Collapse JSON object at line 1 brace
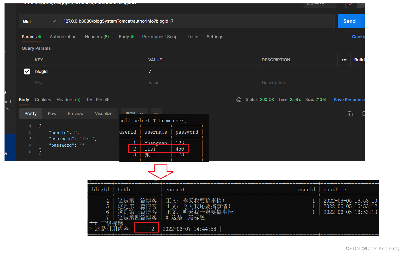 40,126
